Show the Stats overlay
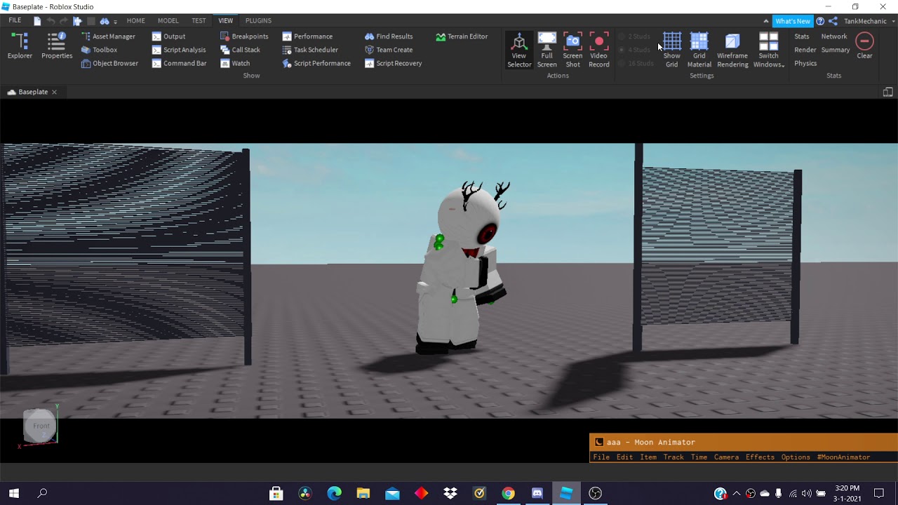The image size is (898, 505). [x=802, y=36]
